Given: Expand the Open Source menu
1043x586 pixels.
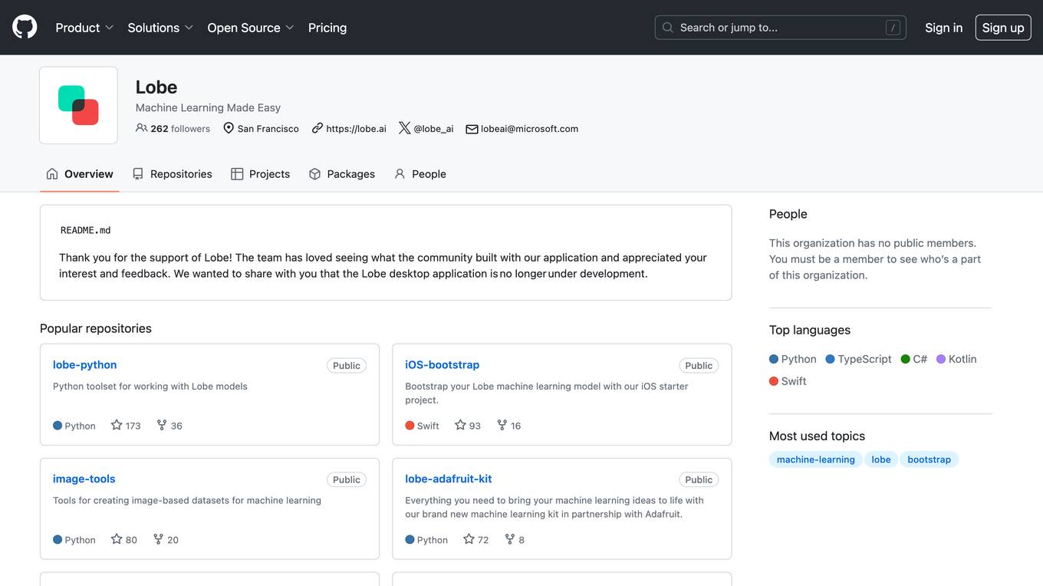Looking at the screenshot, I should (251, 28).
